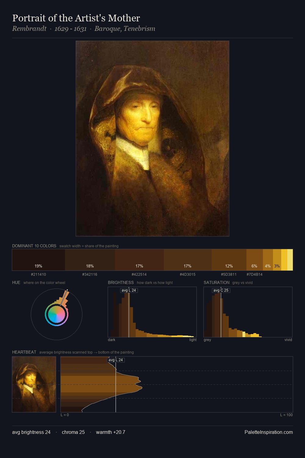
Task: Click the artist name Rembrandt
Action: click(29, 29)
